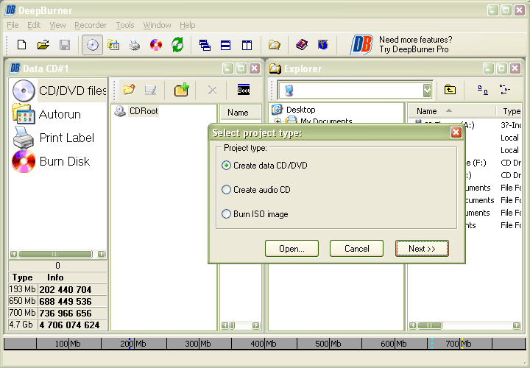Select the Autorun sidebar item

click(x=24, y=115)
